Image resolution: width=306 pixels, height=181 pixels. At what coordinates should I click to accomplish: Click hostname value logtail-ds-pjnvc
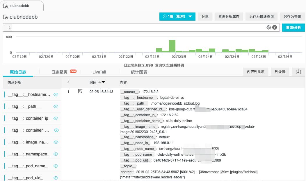click(172, 98)
